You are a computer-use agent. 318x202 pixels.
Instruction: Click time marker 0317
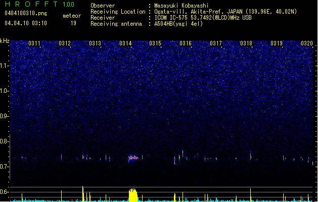click(216, 43)
